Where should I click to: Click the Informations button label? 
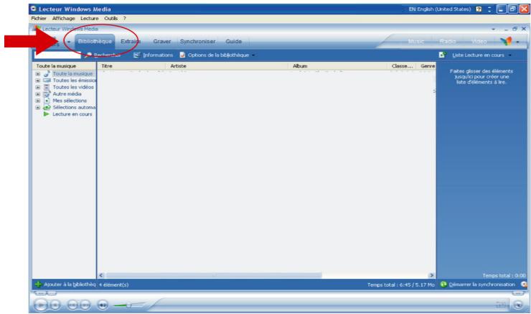pyautogui.click(x=158, y=55)
